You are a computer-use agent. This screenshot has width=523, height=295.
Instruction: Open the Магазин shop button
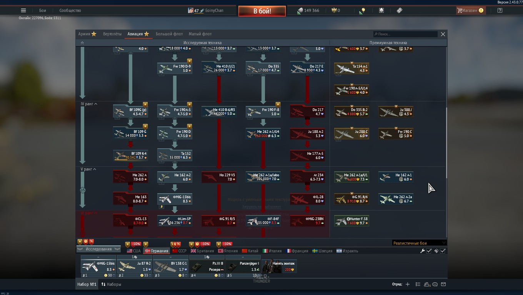470,11
